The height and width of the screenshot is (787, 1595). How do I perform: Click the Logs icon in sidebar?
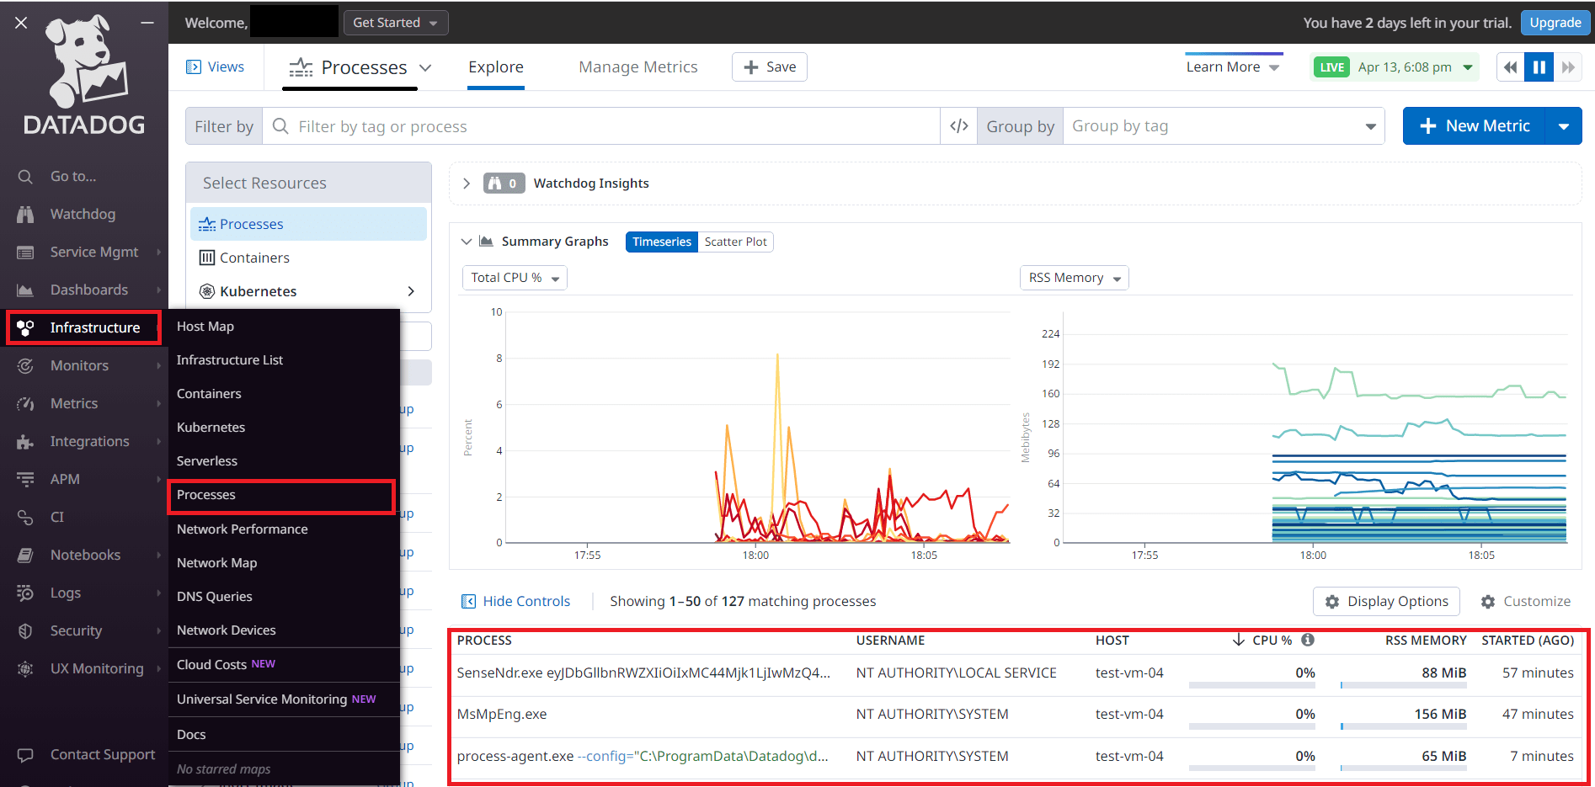25,593
